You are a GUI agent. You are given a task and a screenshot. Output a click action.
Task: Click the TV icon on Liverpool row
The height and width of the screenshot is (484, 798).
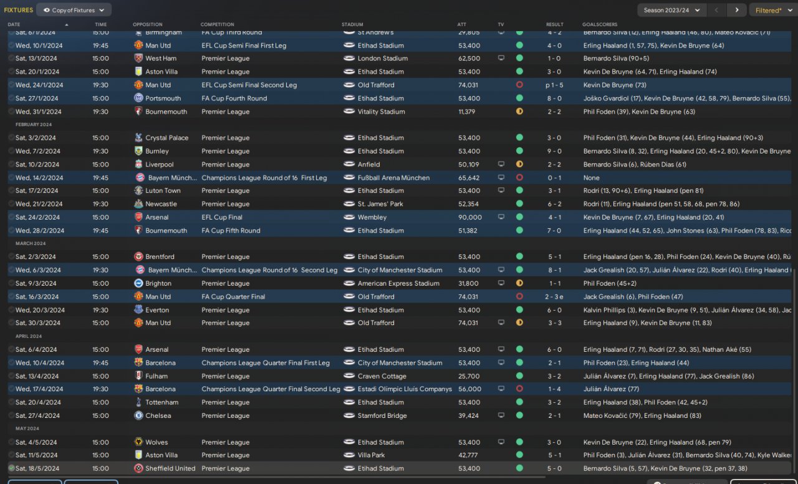(501, 165)
